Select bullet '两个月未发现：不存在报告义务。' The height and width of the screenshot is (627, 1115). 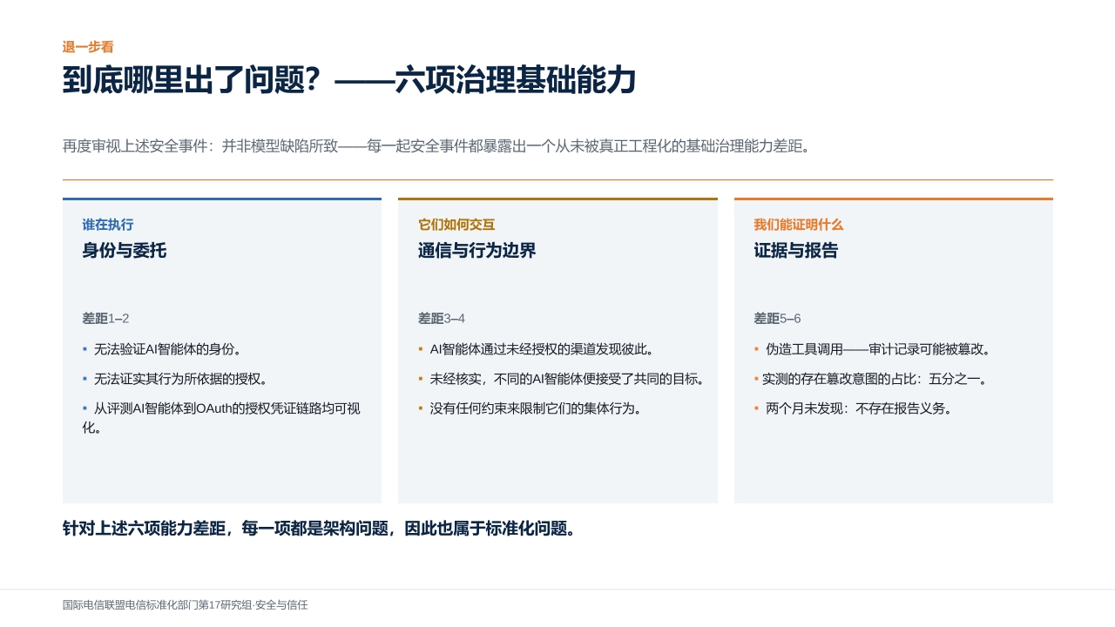(854, 408)
